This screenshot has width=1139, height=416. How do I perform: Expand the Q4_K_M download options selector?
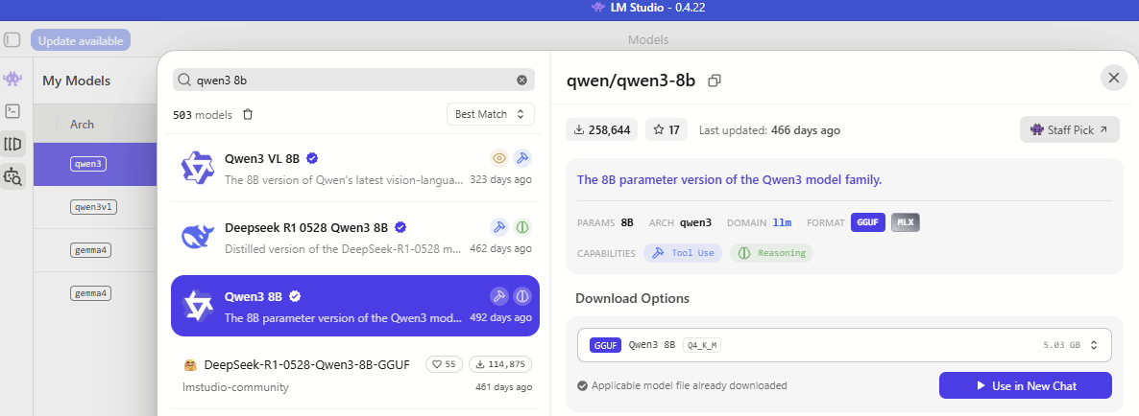click(844, 345)
